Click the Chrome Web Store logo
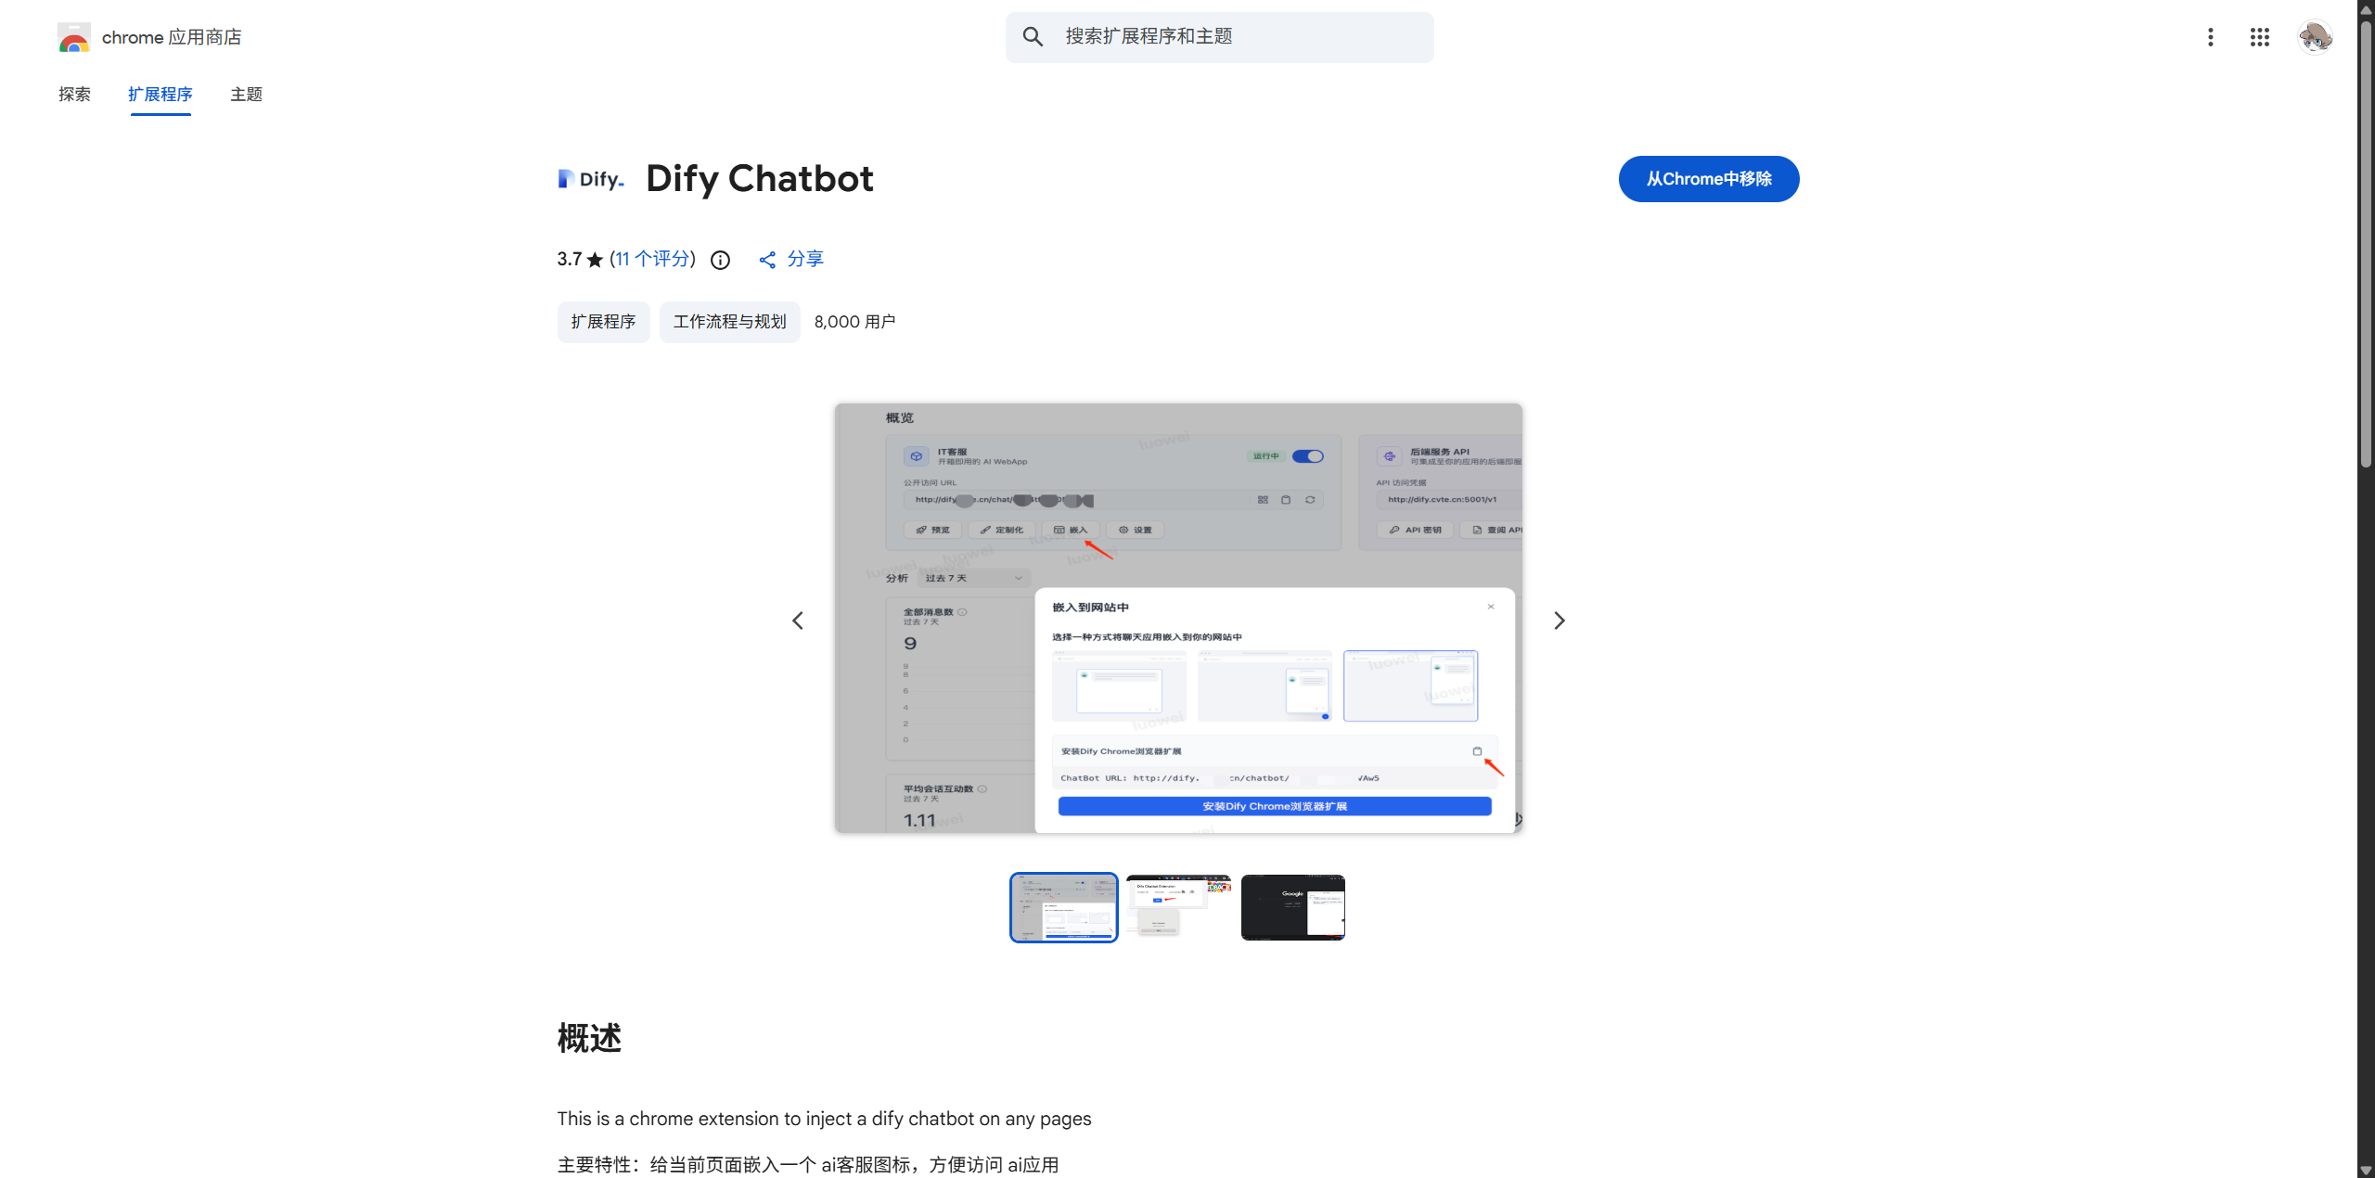Image resolution: width=2375 pixels, height=1178 pixels. coord(74,38)
